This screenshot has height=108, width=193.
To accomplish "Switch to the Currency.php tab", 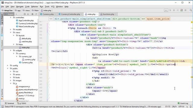I will (x=48, y=14).
